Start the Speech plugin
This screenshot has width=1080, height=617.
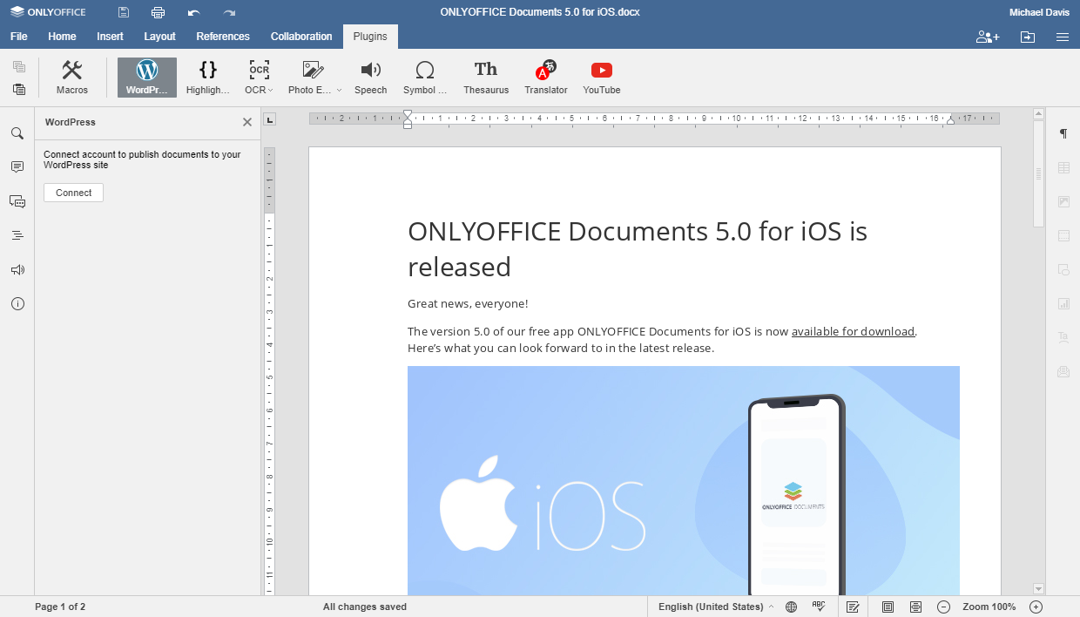pyautogui.click(x=371, y=78)
